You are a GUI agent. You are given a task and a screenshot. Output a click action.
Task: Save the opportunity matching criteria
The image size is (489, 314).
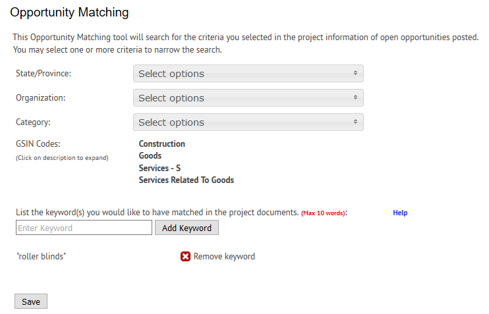(31, 301)
